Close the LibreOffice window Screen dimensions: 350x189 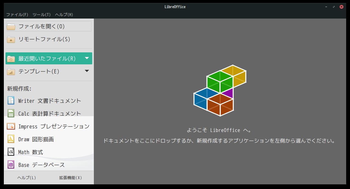[x=342, y=7]
